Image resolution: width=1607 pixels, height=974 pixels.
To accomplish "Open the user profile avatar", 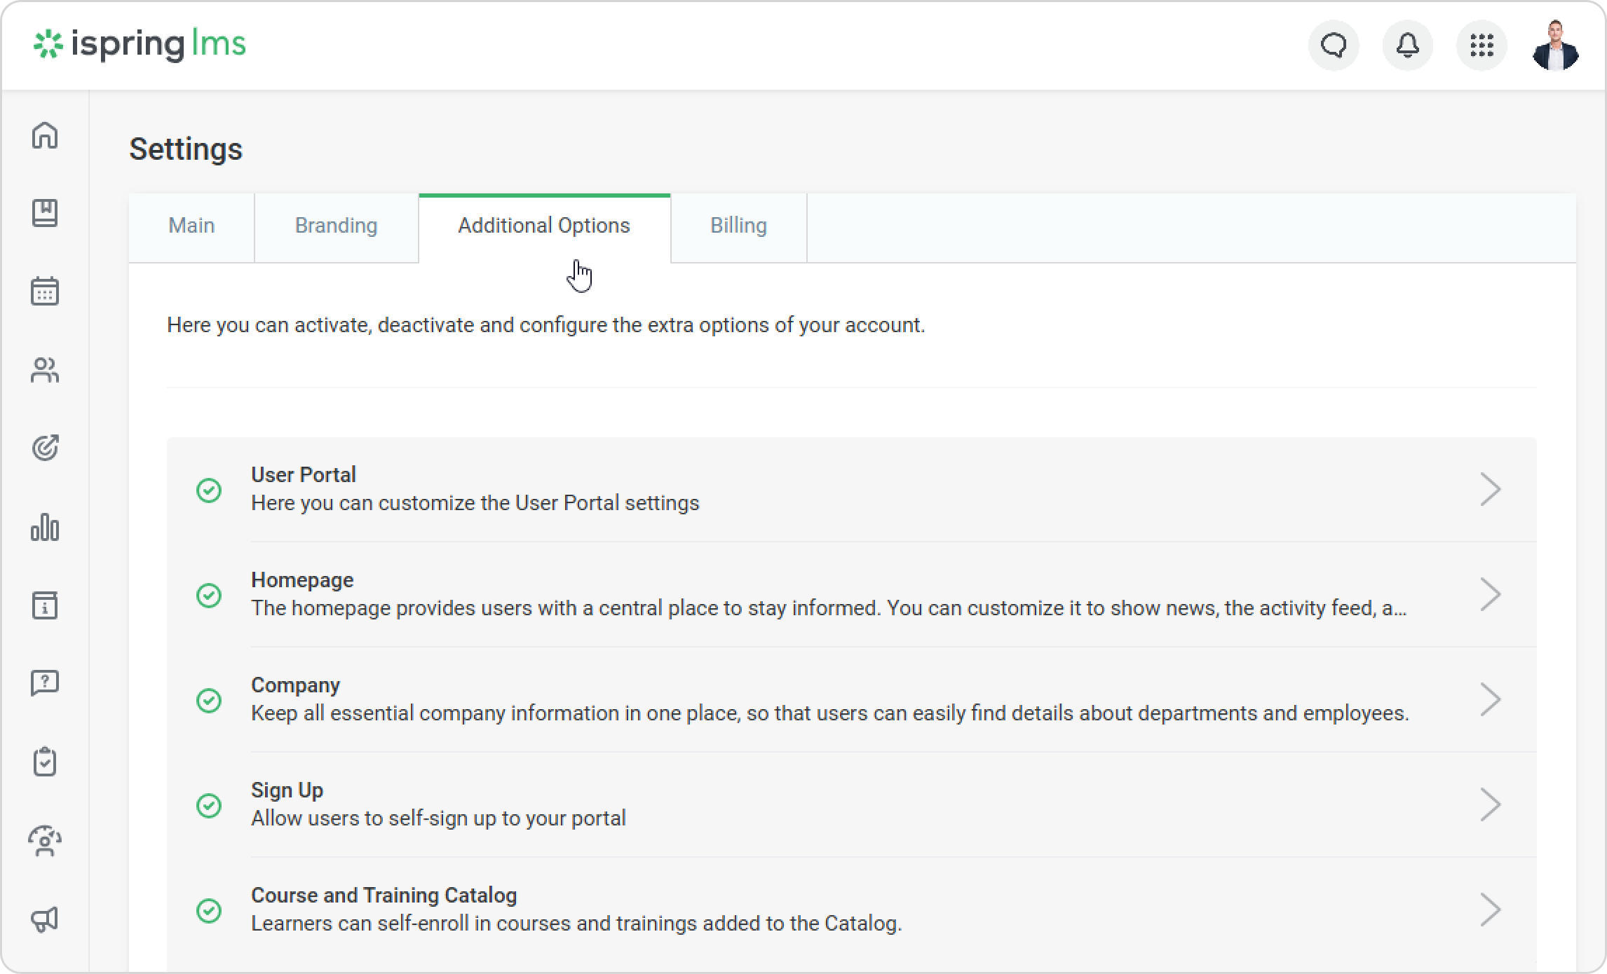I will [1555, 46].
